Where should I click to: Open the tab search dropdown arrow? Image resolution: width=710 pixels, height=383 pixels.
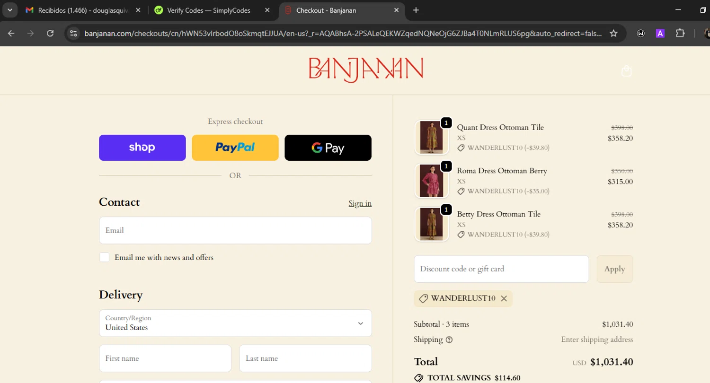click(9, 10)
